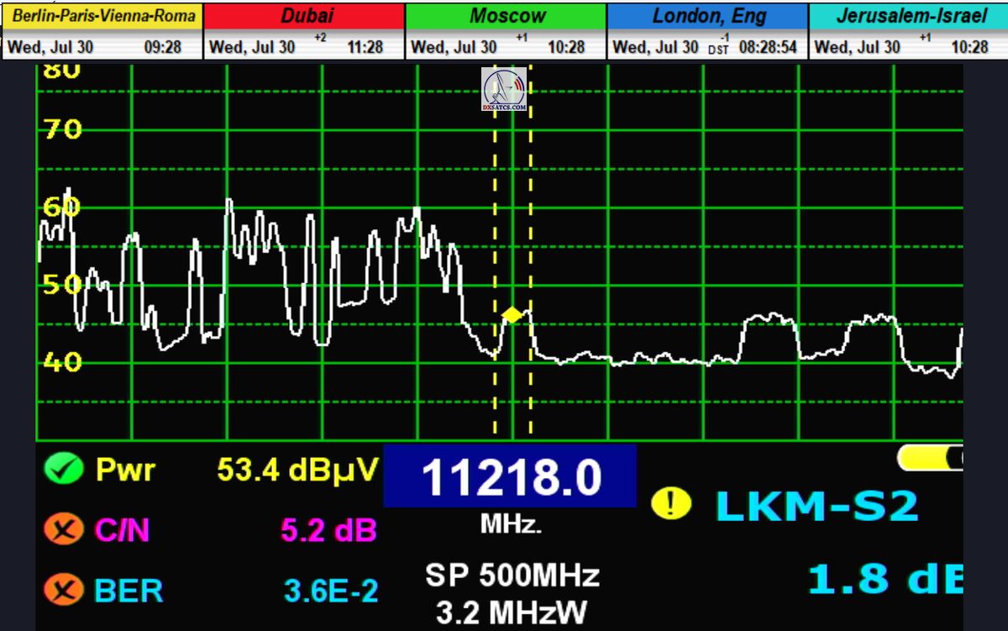Image resolution: width=1008 pixels, height=631 pixels.
Task: Click the 5.2 dB C/N reading
Action: (x=328, y=530)
